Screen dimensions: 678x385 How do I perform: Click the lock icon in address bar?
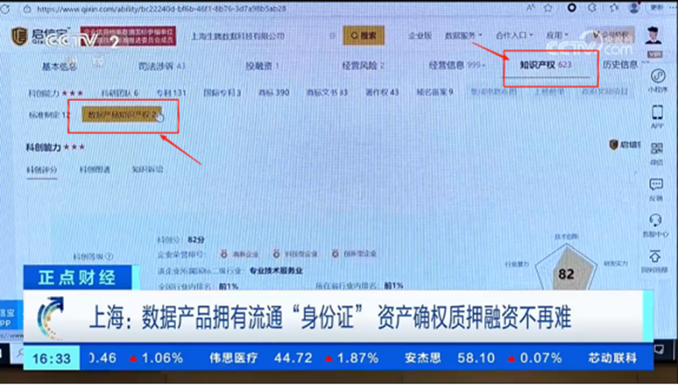click(x=27, y=9)
